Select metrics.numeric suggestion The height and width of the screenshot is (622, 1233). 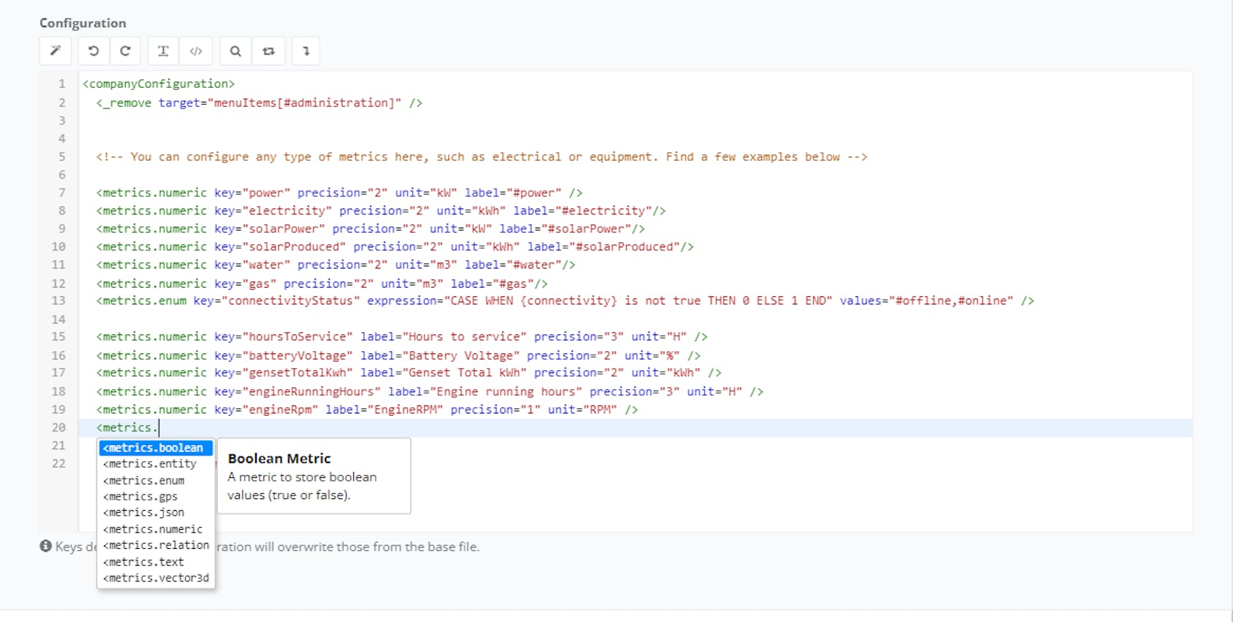156,529
